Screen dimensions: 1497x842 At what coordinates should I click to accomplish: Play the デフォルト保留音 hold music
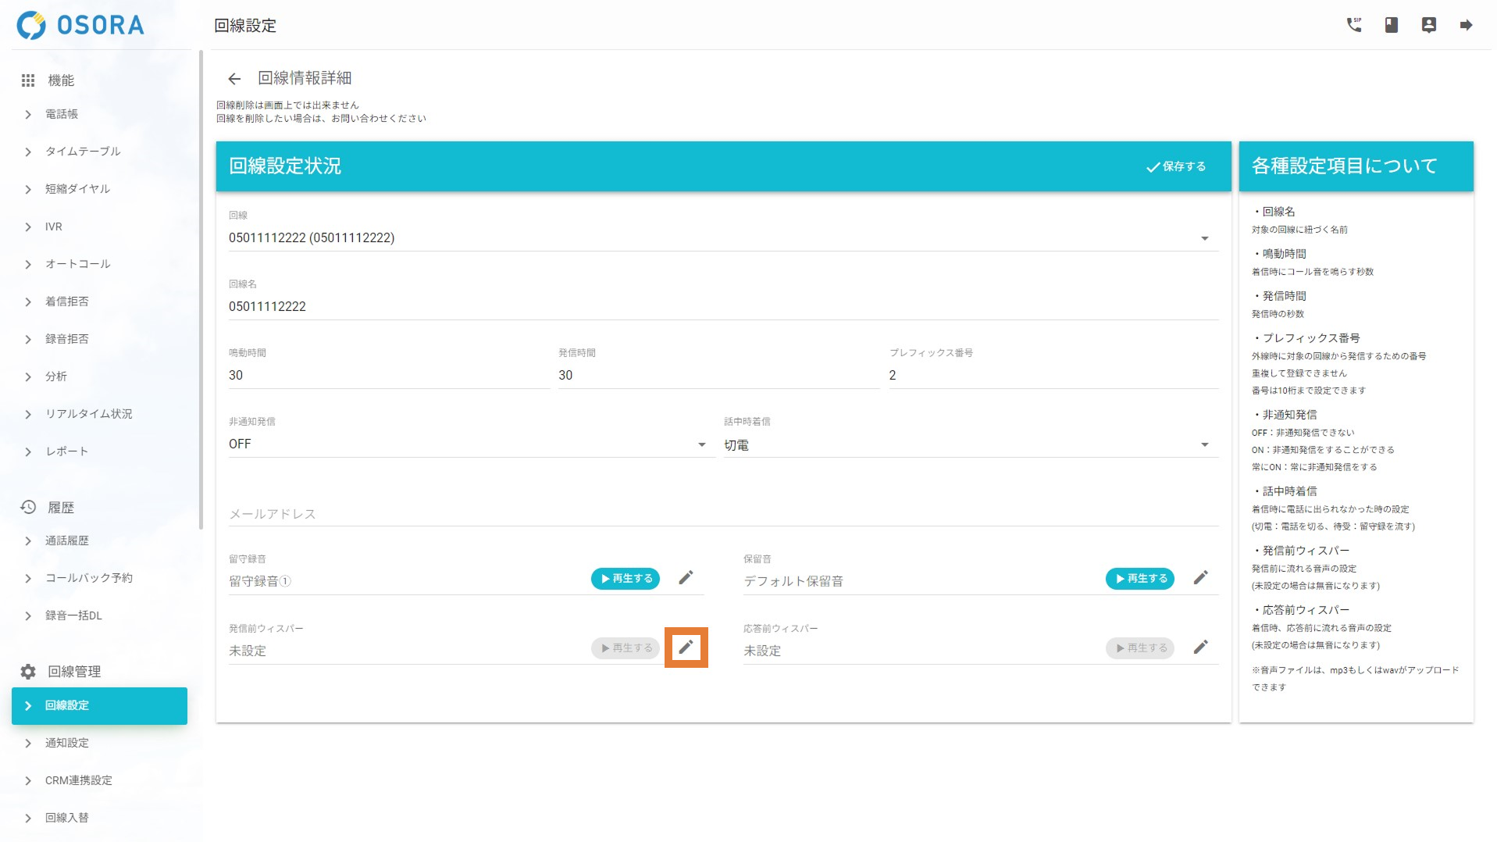pos(1139,579)
